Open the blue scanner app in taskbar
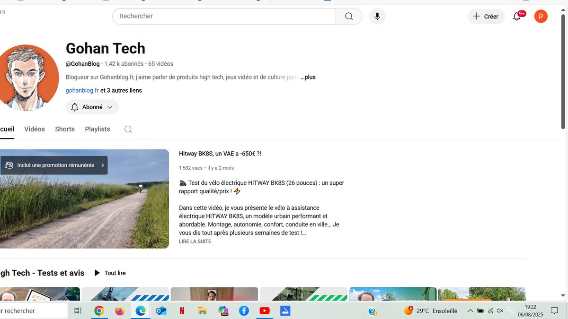The width and height of the screenshot is (568, 319). click(x=285, y=310)
